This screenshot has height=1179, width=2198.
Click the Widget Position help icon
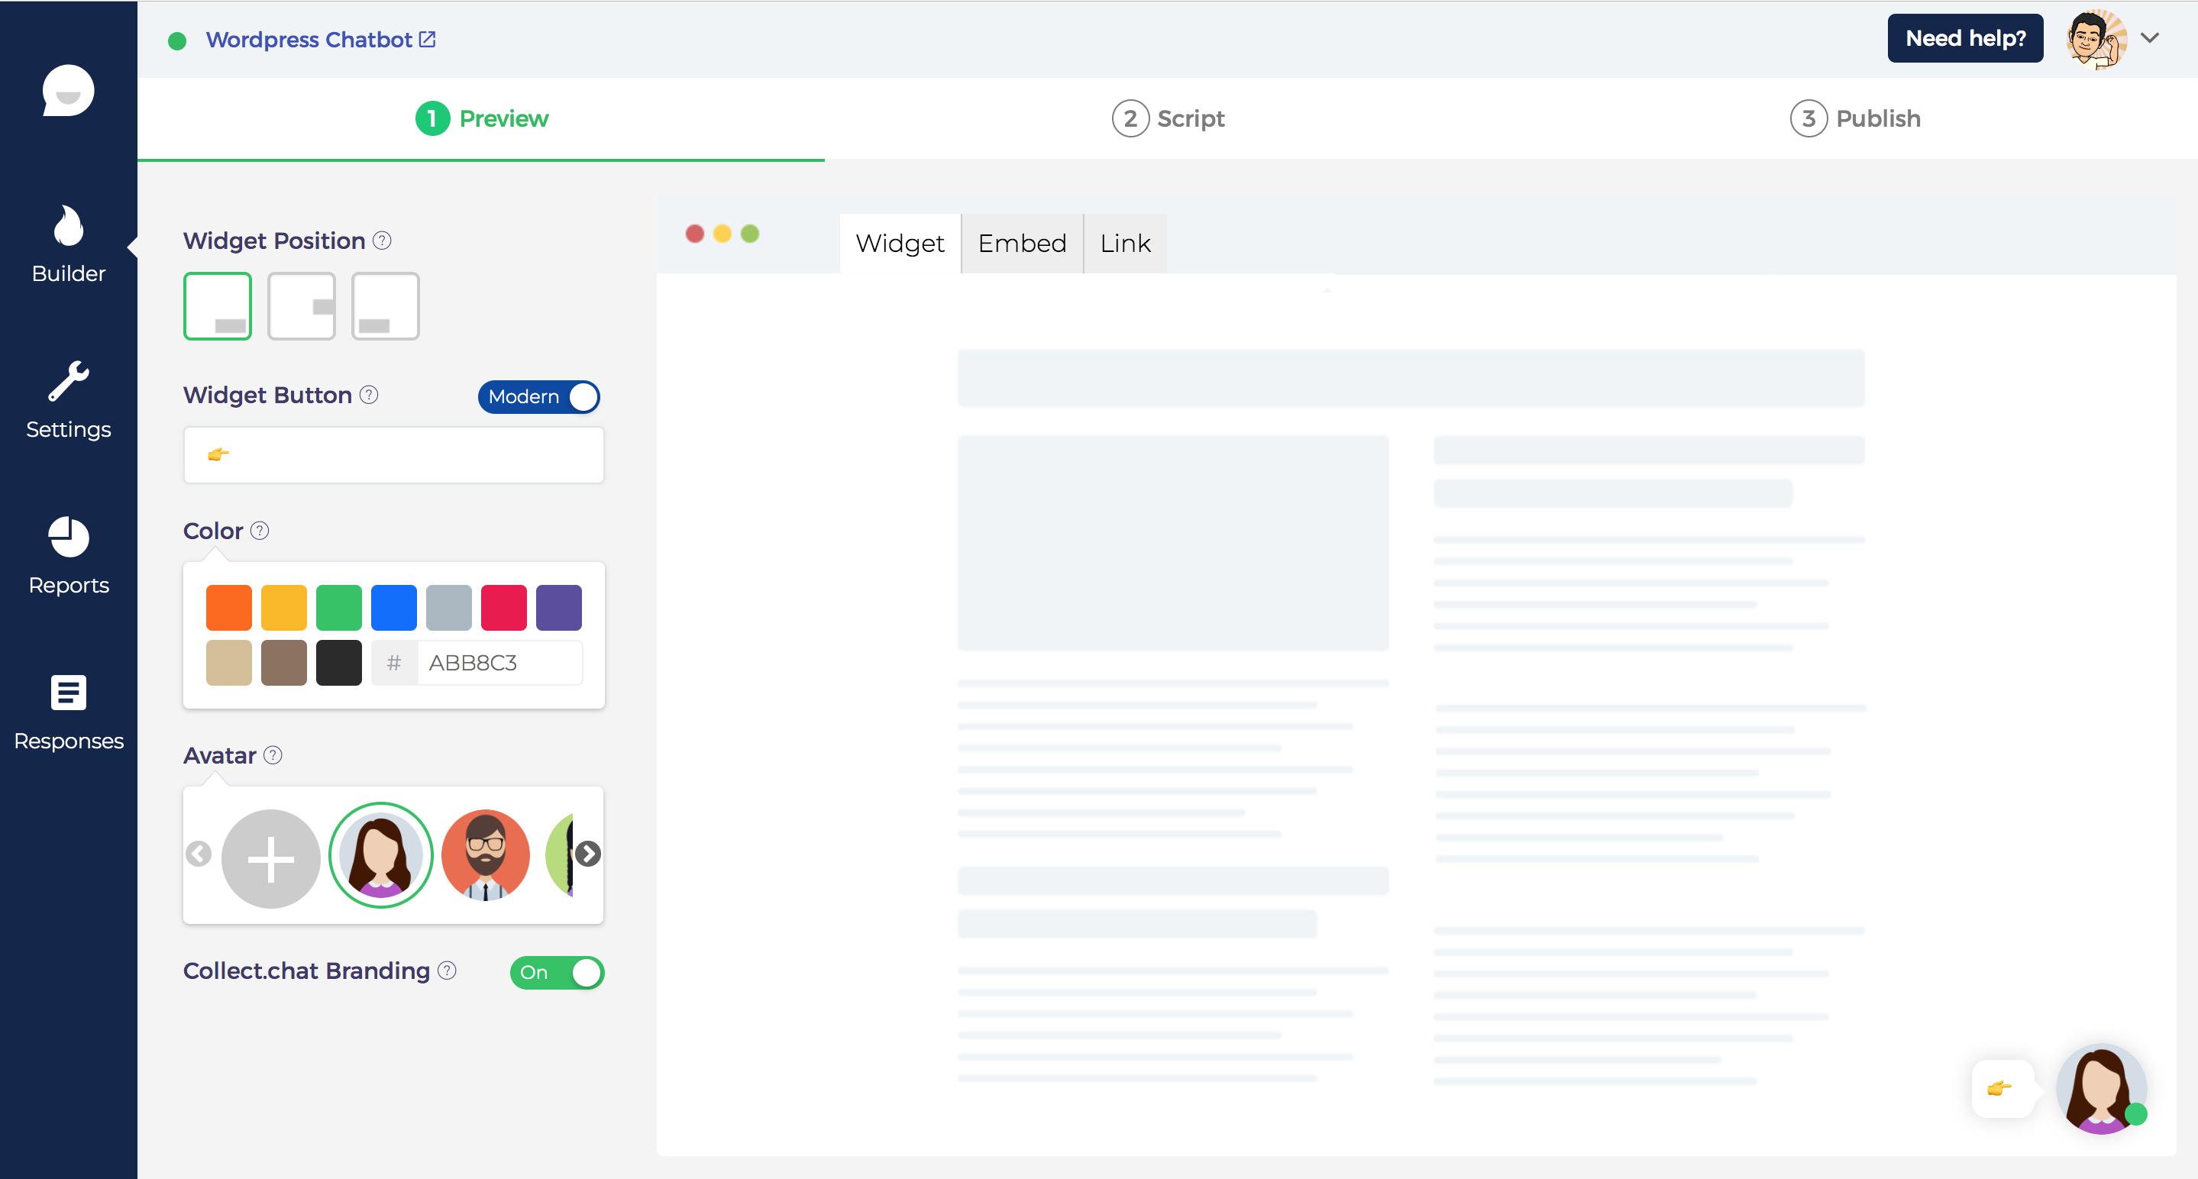pos(383,241)
